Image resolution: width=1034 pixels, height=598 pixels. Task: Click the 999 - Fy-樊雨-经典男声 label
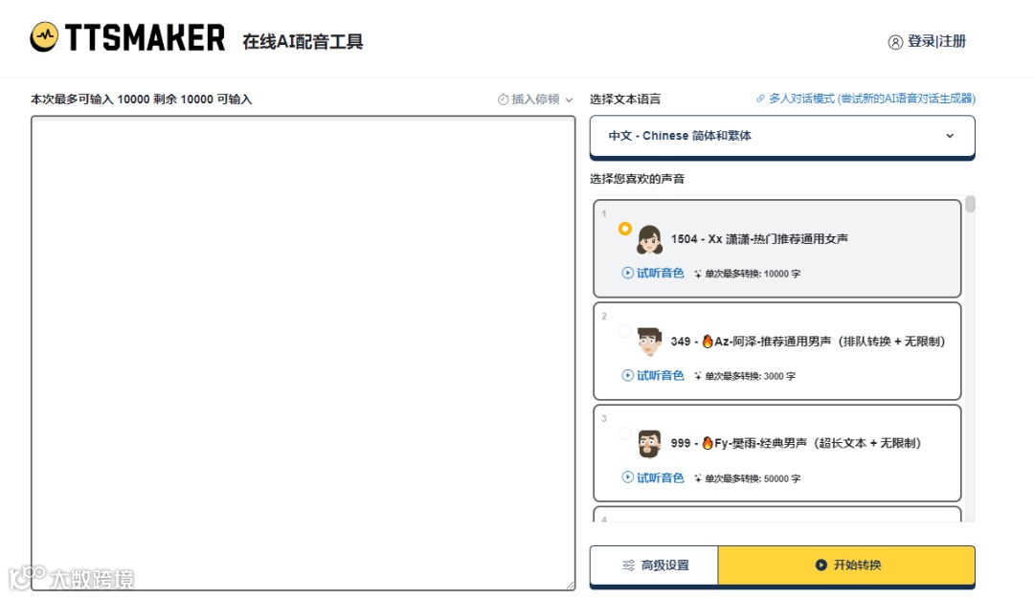796,443
